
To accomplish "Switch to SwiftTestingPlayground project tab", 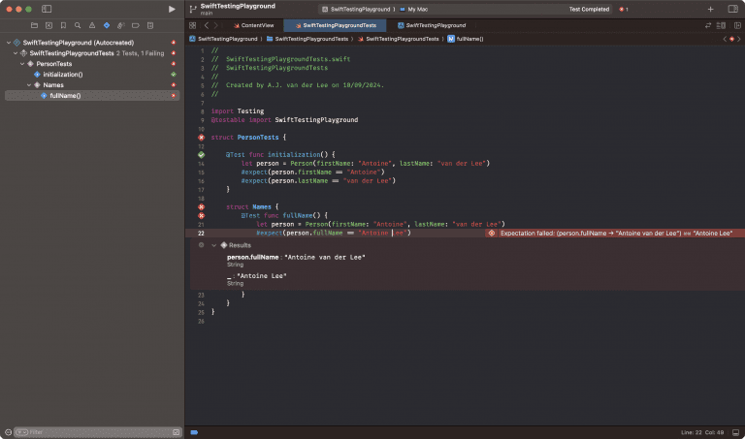I will click(x=432, y=25).
